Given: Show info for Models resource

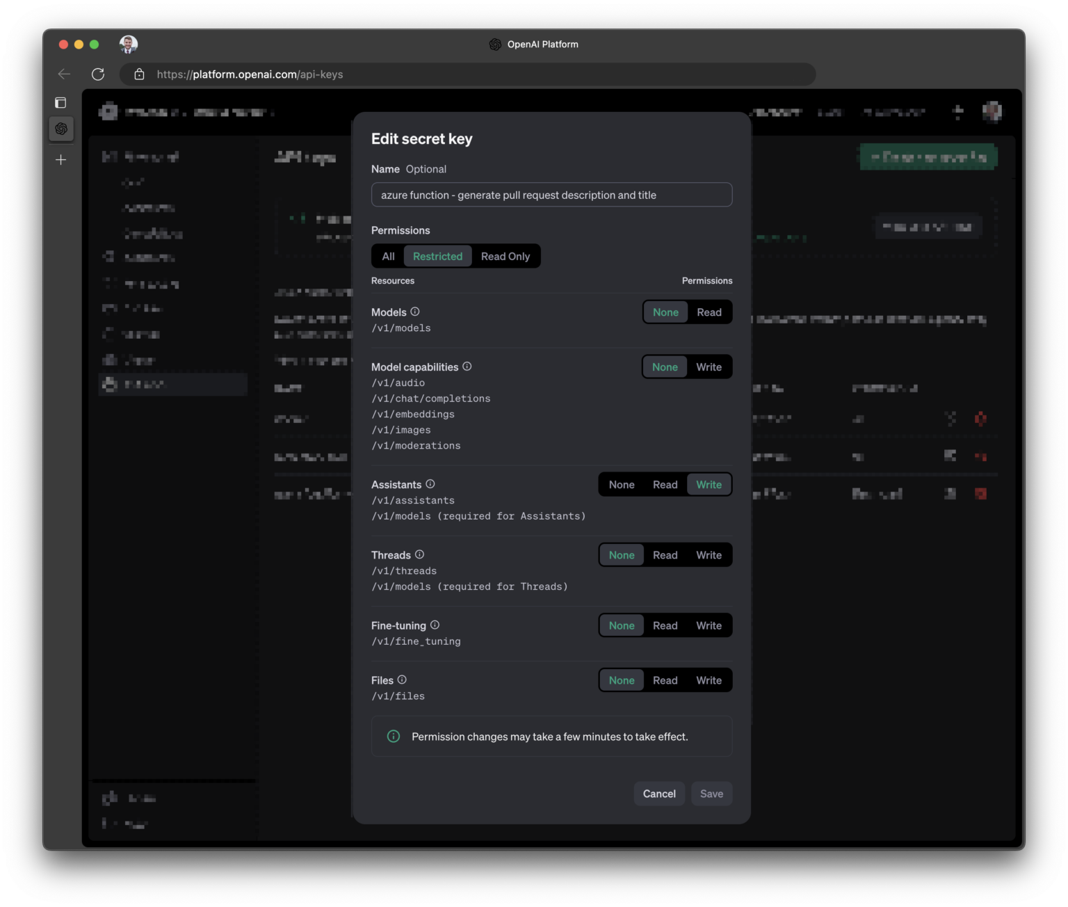Looking at the screenshot, I should tap(415, 312).
